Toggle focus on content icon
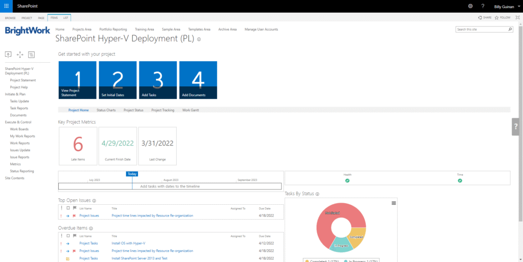Viewport: 523px width, 262px height. tap(518, 17)
